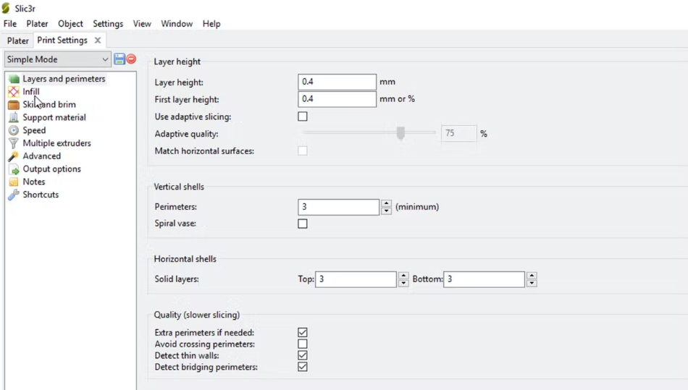Click the Skirt and brim icon

(14, 105)
